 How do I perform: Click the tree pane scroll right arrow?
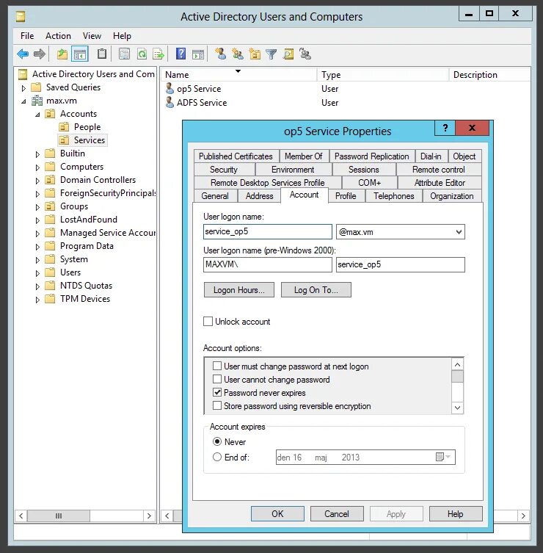click(149, 516)
